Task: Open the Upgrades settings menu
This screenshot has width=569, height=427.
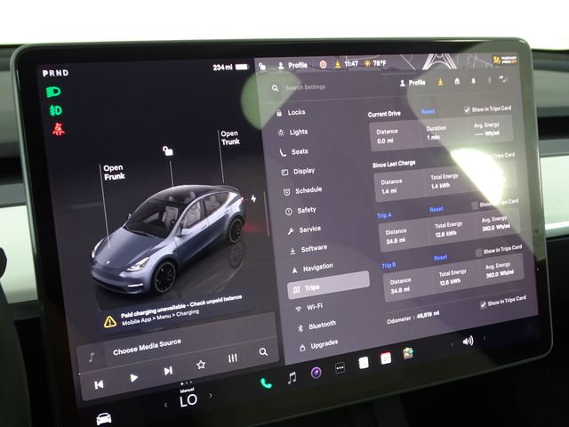Action: point(318,345)
